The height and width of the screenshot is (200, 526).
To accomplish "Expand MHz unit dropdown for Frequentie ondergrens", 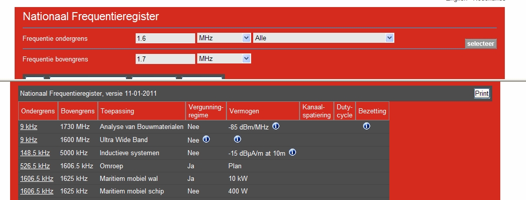I will click(x=224, y=38).
